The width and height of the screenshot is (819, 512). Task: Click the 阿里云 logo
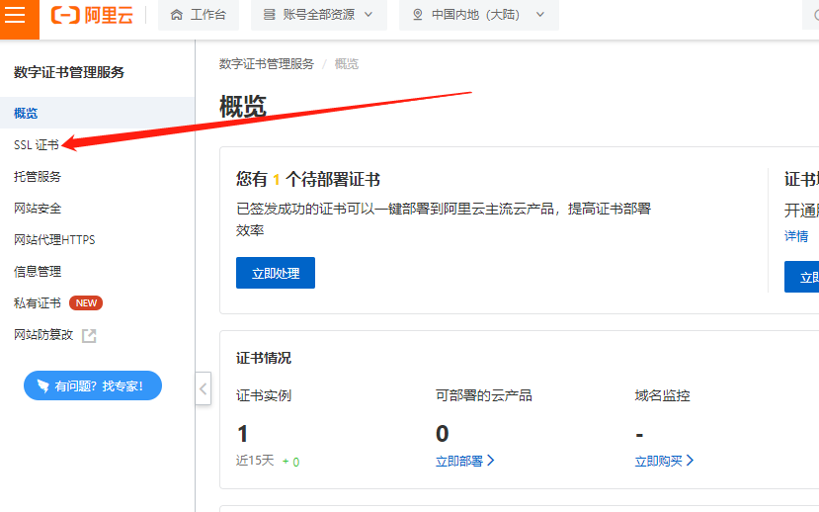point(92,15)
